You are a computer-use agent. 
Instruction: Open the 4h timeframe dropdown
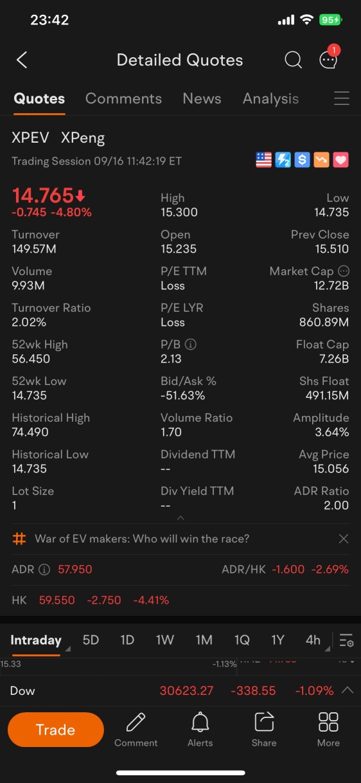(315, 640)
